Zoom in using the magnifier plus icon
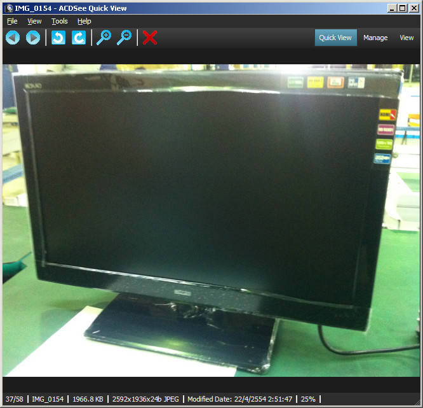This screenshot has height=408, width=423. [104, 38]
